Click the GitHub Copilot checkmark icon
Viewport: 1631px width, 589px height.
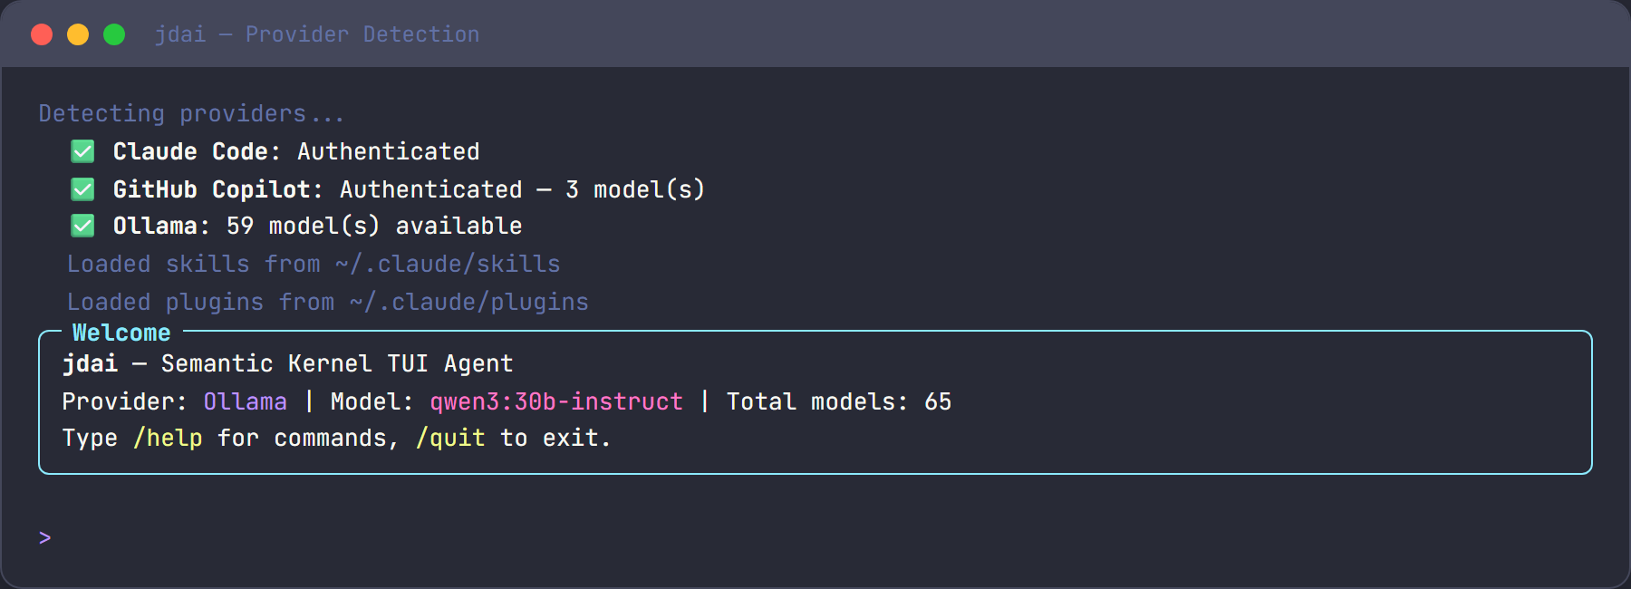(x=82, y=189)
